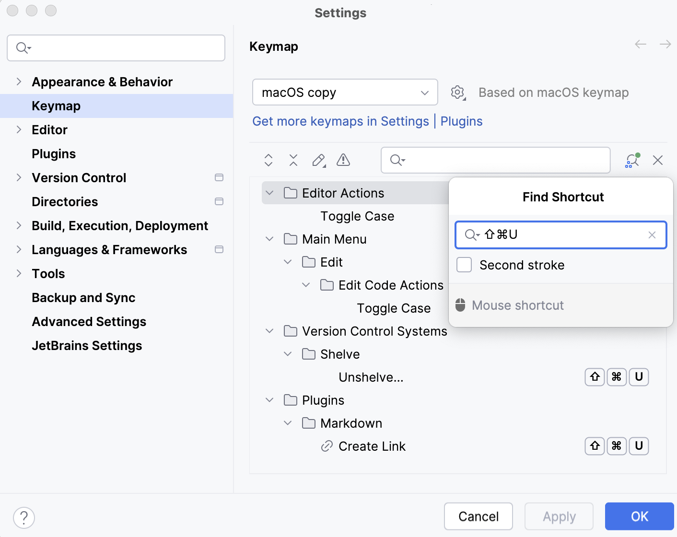Click the expand all icon above the shortcut tree
This screenshot has height=537, width=677.
[268, 160]
